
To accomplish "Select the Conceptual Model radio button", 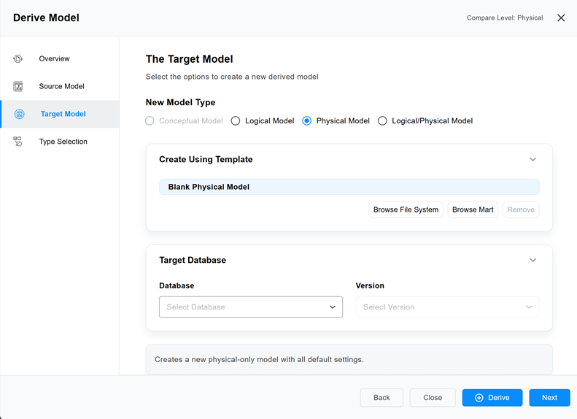I will tap(150, 120).
